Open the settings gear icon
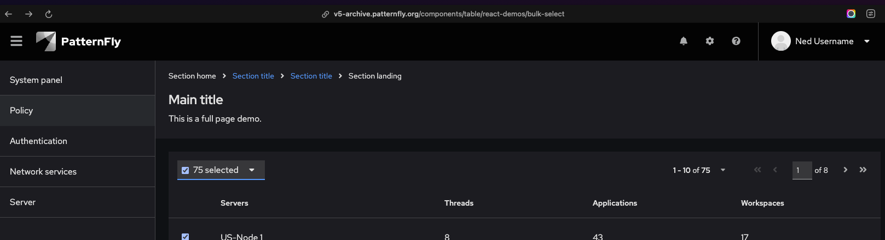The height and width of the screenshot is (240, 885). pos(710,41)
